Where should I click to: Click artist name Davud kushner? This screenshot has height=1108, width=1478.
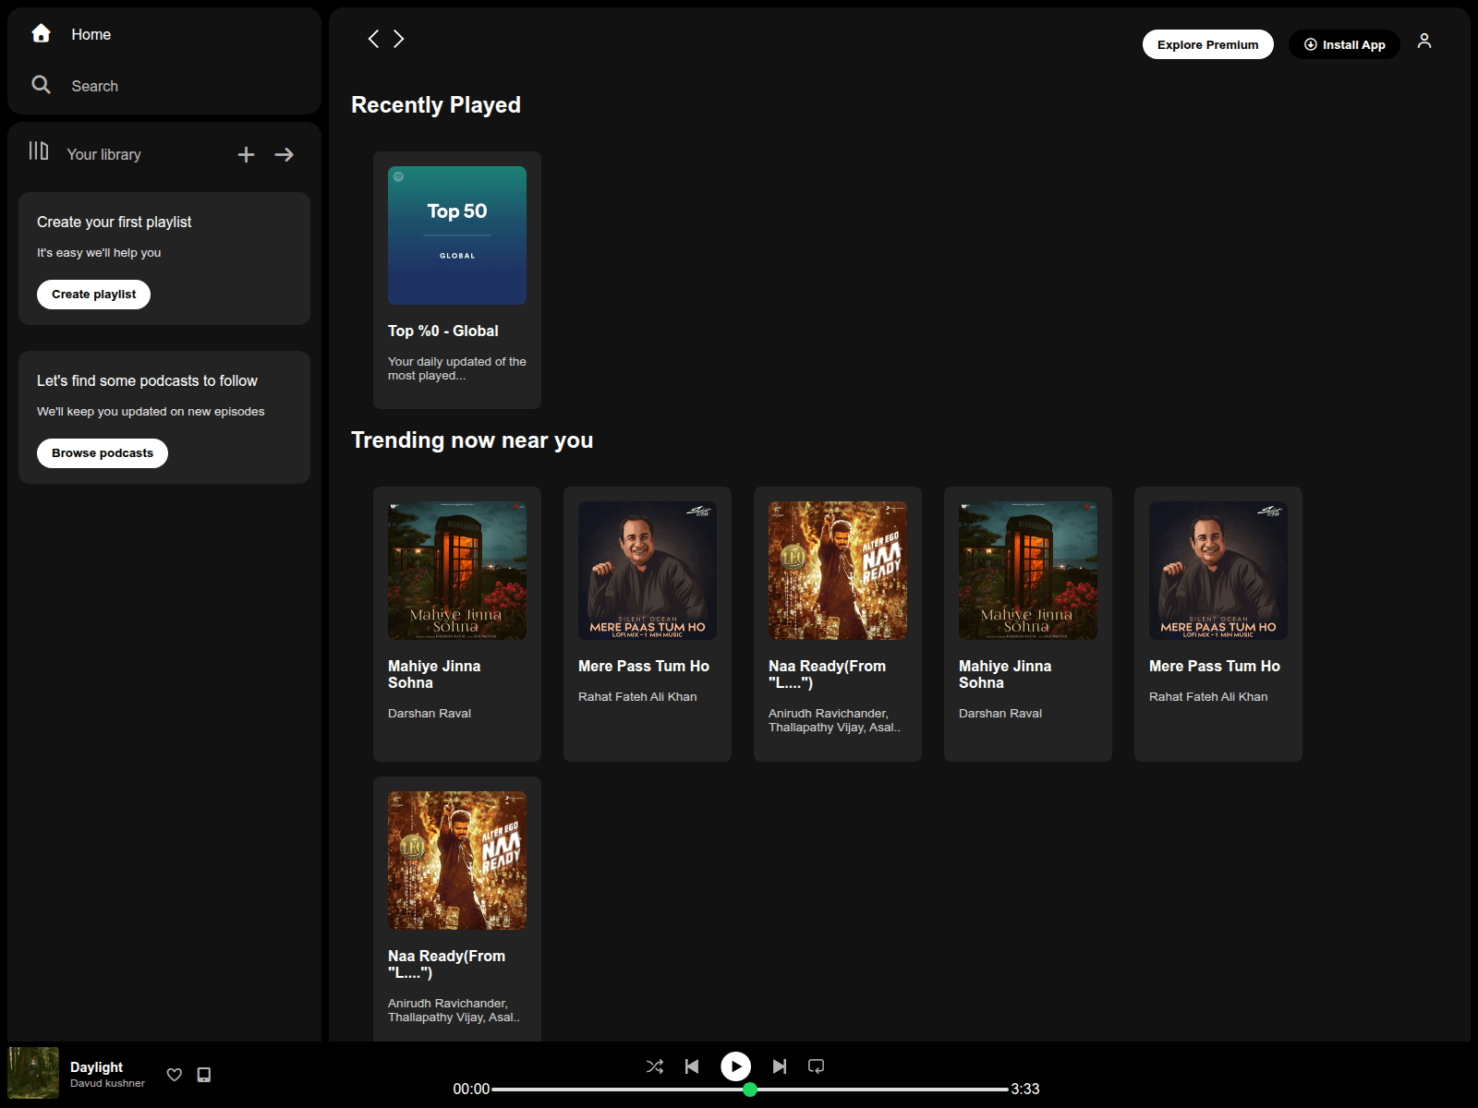pos(107,1083)
